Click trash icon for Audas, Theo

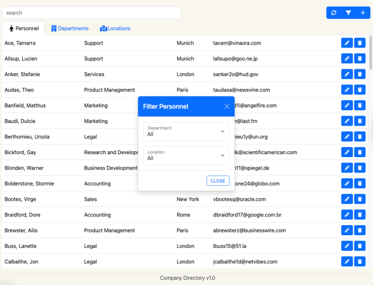[x=360, y=90]
